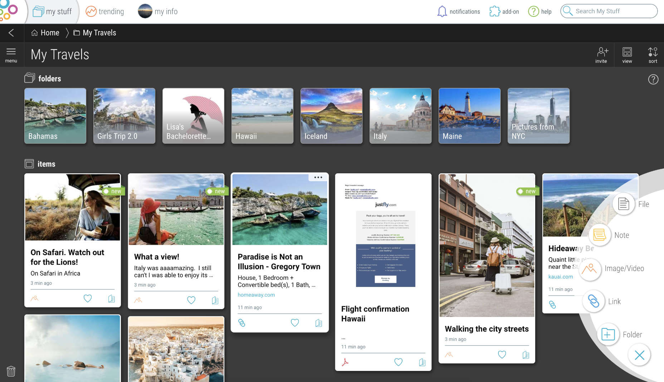
Task: Like the On Safari item
Action: [x=88, y=298]
